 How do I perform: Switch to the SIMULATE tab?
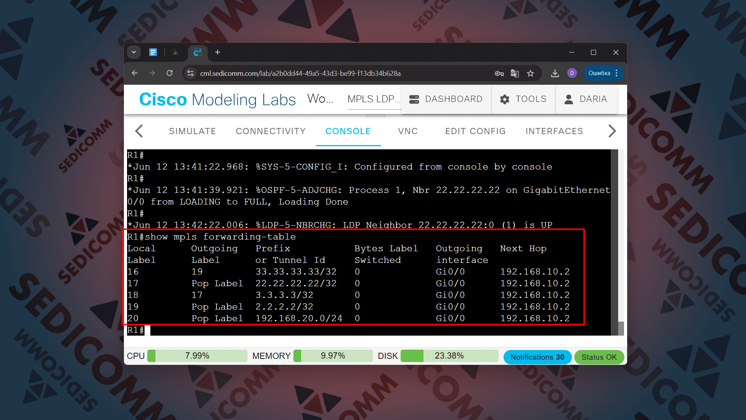coord(192,131)
